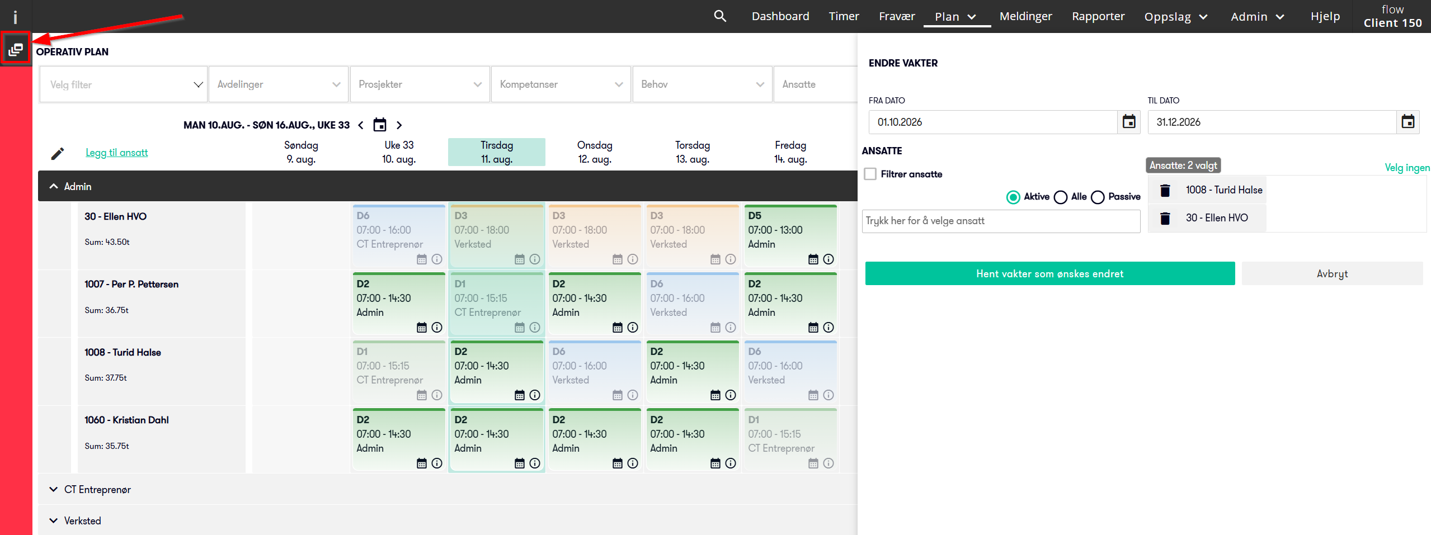1431x535 pixels.
Task: Select the Tirsdag 11. aug. column header
Action: (x=497, y=152)
